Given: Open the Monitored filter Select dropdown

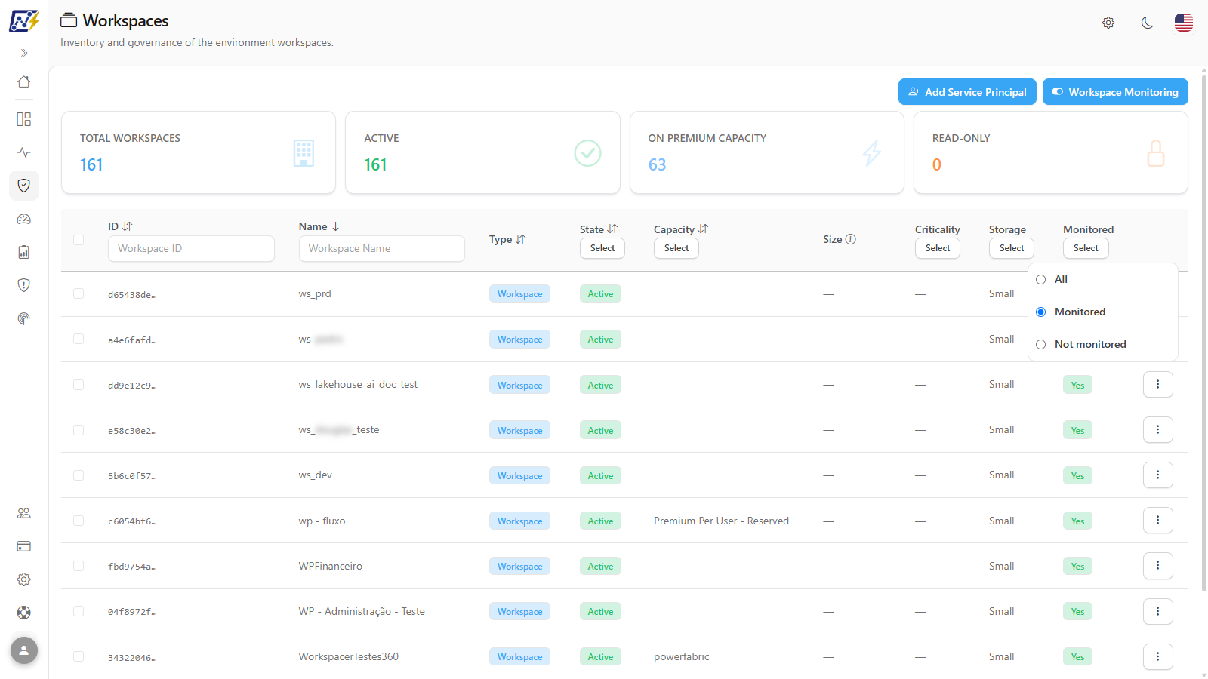Looking at the screenshot, I should coord(1086,248).
